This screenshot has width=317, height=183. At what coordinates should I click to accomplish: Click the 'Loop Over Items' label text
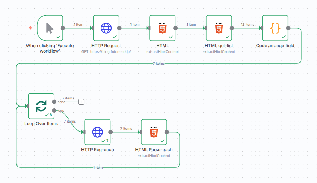click(41, 124)
